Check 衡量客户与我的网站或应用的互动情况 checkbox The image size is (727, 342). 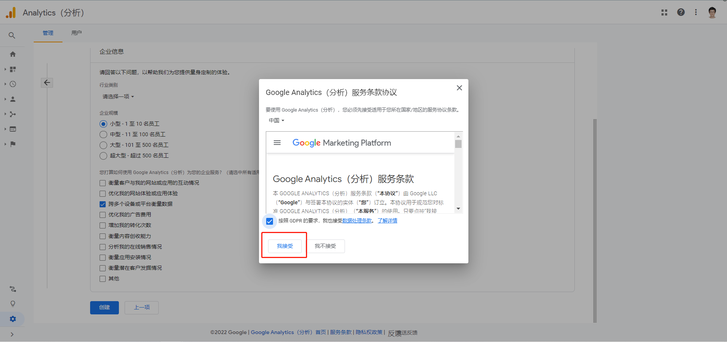point(103,183)
